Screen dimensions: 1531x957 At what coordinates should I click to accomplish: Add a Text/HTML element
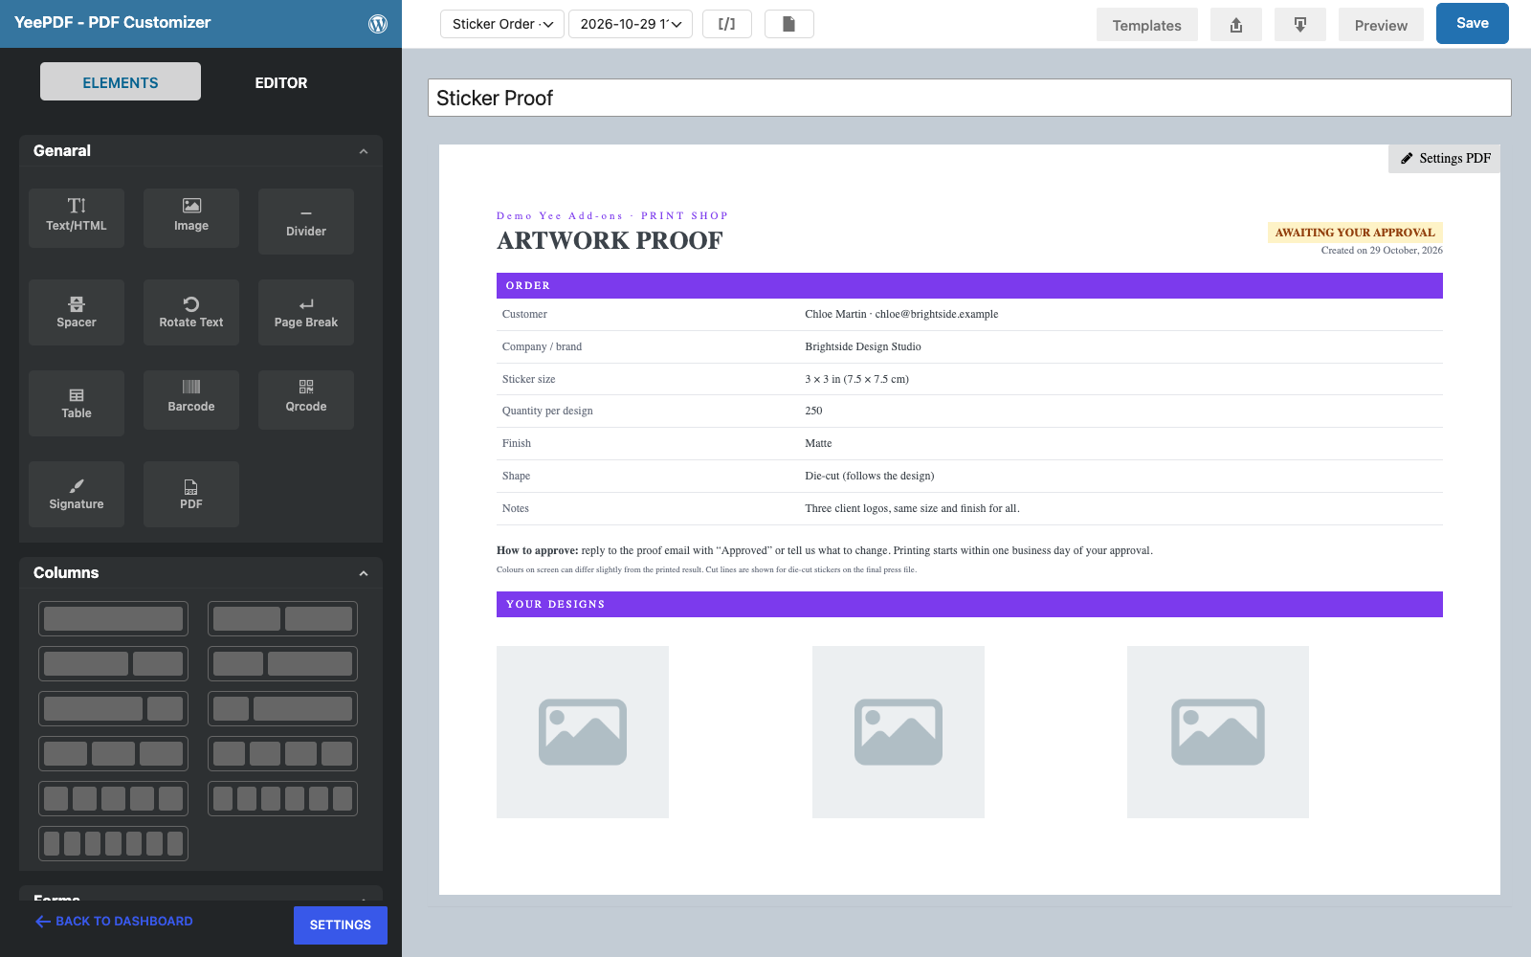tap(77, 217)
